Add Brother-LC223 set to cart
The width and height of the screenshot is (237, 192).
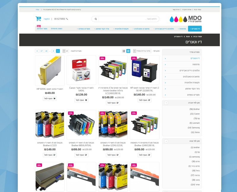click(50, 155)
